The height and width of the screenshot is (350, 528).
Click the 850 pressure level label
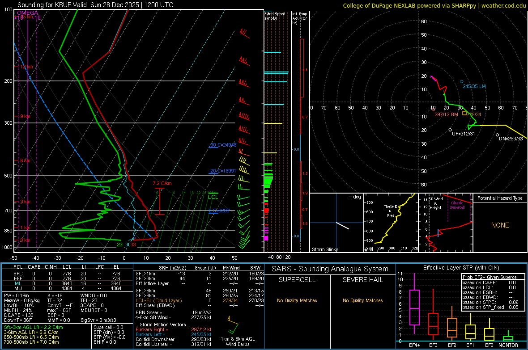8,231
